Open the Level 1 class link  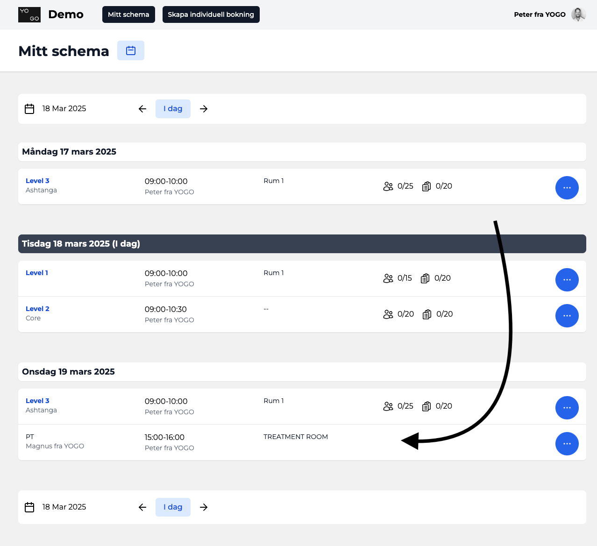coord(37,273)
